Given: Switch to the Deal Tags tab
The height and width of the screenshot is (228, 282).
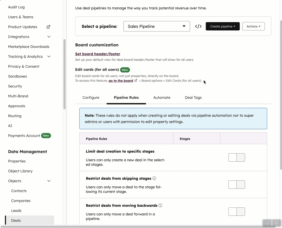Looking at the screenshot, I should coord(193,97).
